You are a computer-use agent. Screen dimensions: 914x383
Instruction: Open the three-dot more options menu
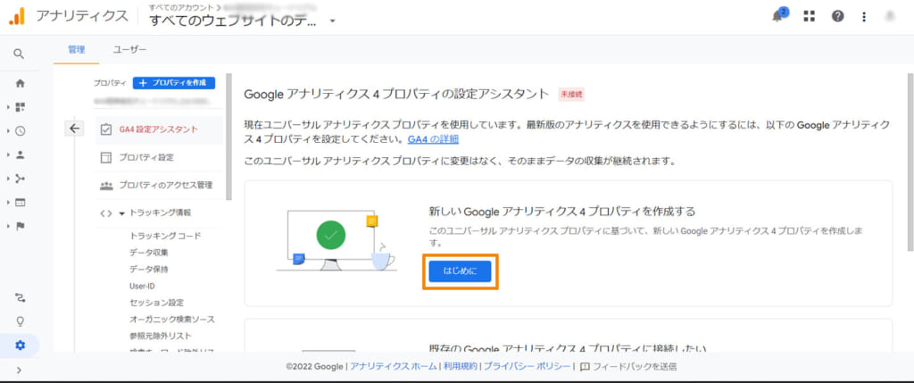(864, 16)
